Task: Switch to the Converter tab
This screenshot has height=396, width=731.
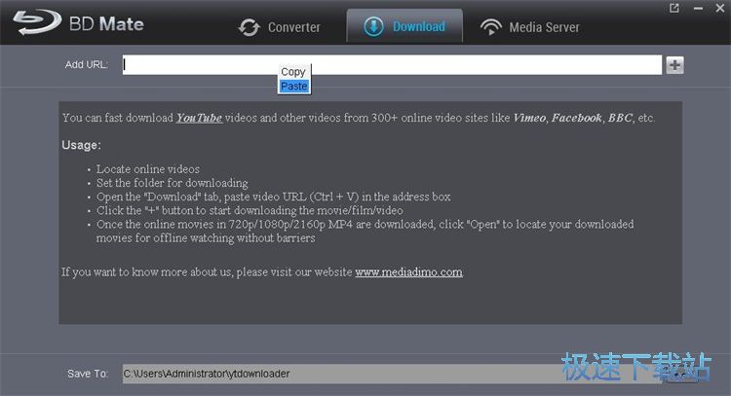Action: 280,27
